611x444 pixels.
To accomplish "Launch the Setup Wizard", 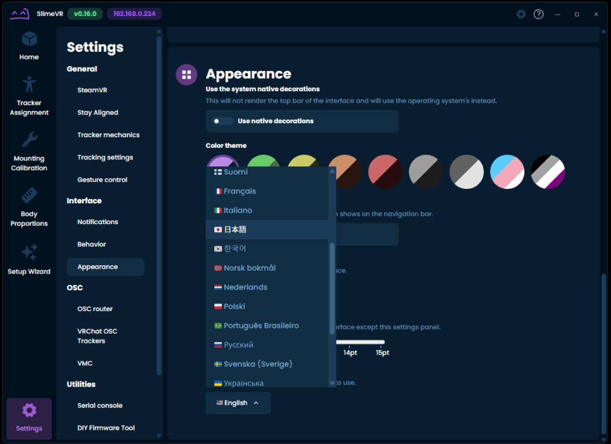I will pyautogui.click(x=29, y=260).
